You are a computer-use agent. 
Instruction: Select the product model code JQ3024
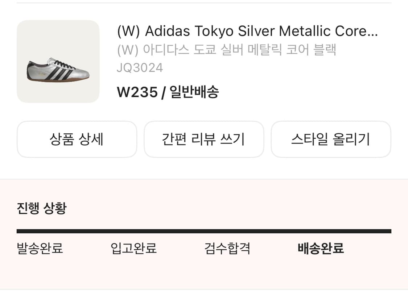139,67
